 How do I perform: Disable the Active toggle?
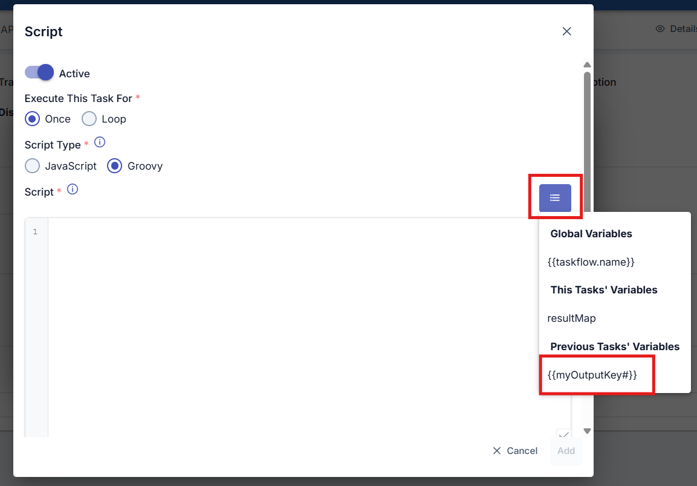click(x=39, y=72)
